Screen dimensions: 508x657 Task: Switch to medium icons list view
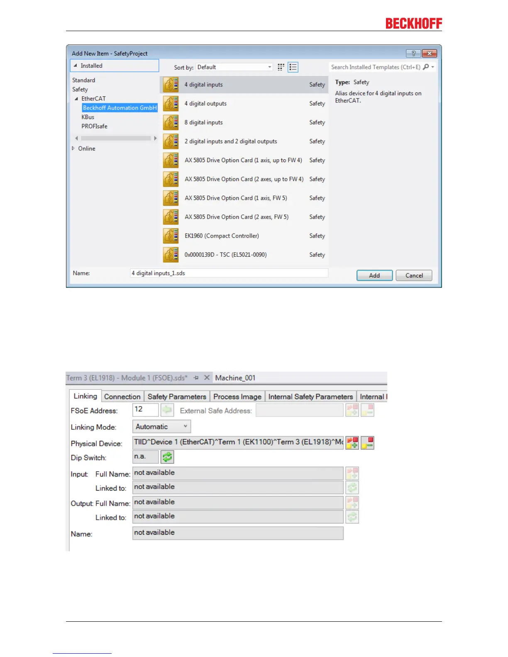[293, 67]
